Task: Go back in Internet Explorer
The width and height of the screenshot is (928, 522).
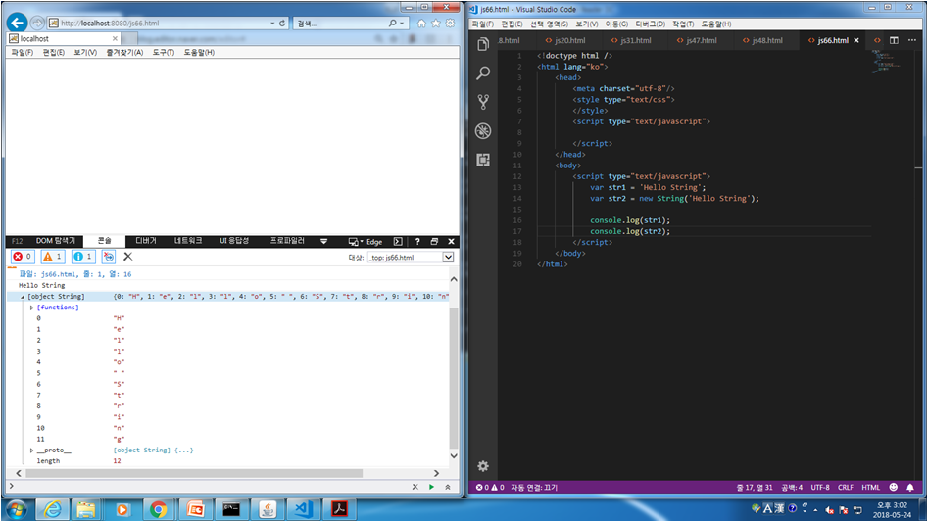Action: click(x=18, y=23)
